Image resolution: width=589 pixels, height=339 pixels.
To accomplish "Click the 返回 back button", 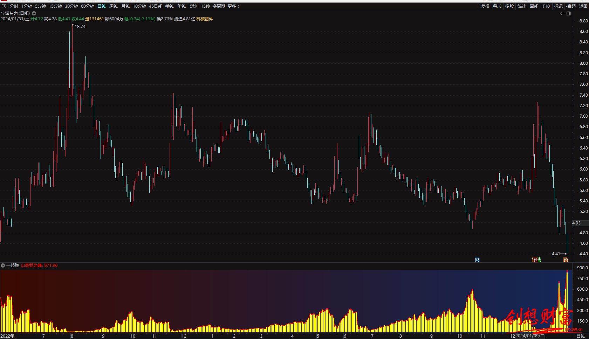I will 583,6.
